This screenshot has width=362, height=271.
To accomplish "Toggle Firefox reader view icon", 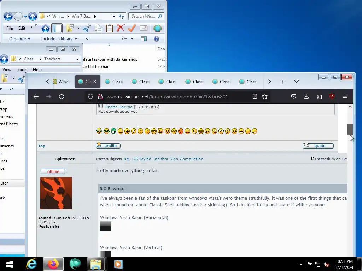I will point(255,96).
